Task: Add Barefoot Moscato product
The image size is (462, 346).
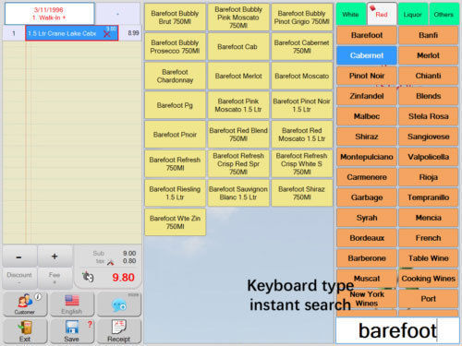Action: [x=302, y=76]
